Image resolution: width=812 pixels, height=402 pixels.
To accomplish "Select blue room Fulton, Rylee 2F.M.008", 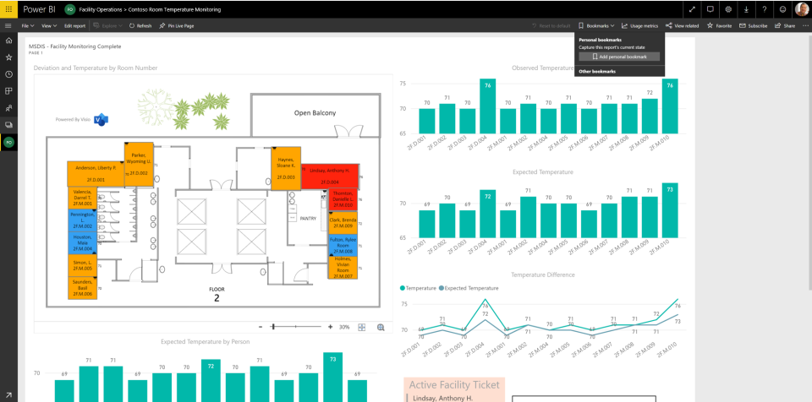I will (x=343, y=245).
